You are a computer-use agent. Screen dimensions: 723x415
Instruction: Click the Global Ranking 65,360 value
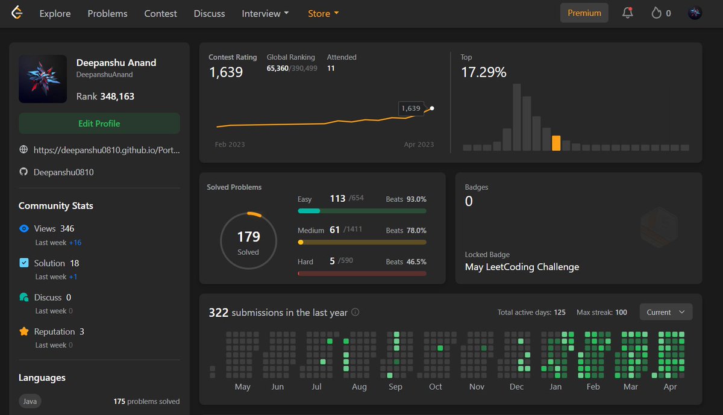(277, 69)
